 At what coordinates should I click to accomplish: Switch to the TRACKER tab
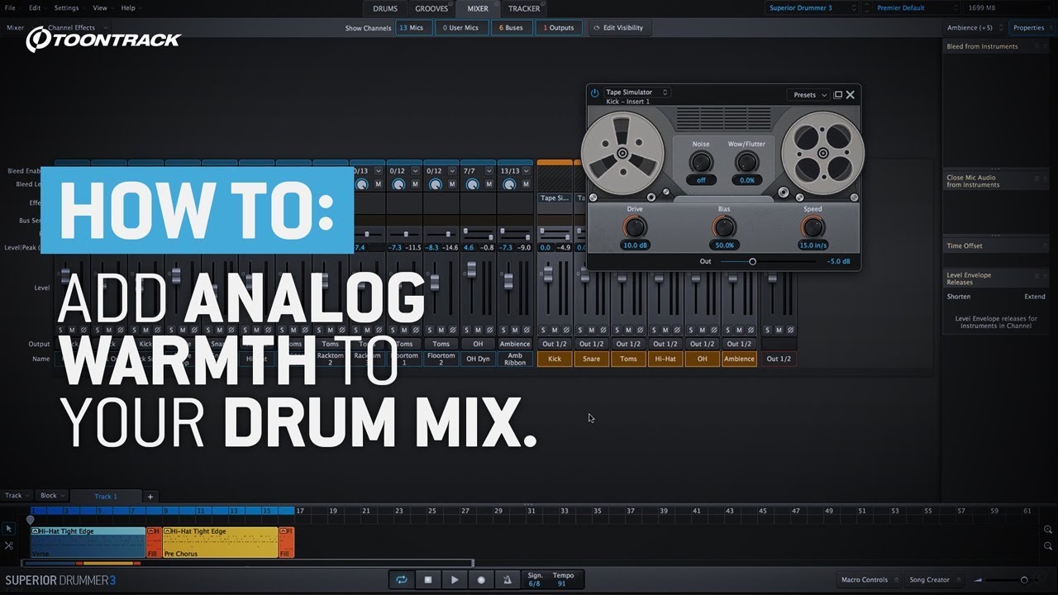(x=524, y=8)
